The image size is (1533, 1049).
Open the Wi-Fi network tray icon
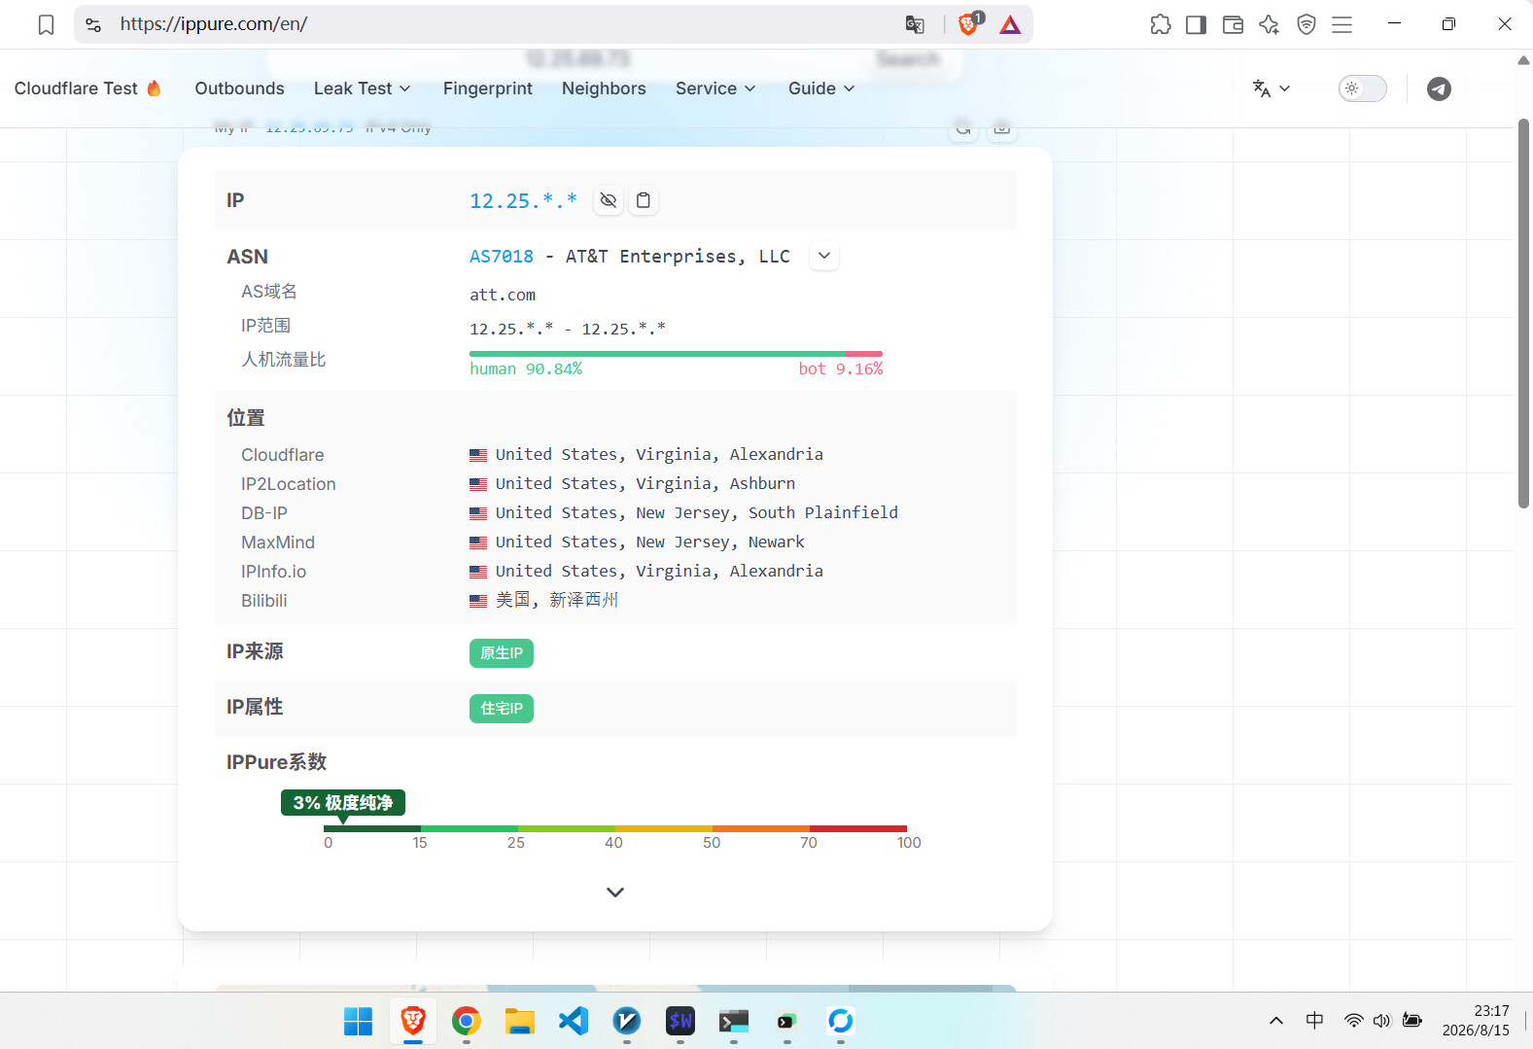click(1353, 1021)
